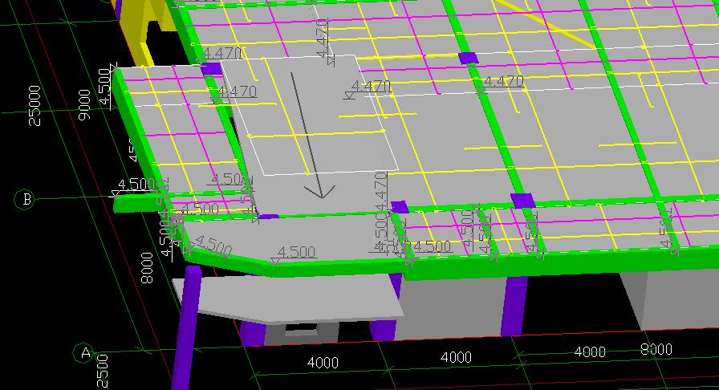This screenshot has width=719, height=390.
Task: Select the gray canopy slab beneath the green edge beam
Action: (289, 299)
